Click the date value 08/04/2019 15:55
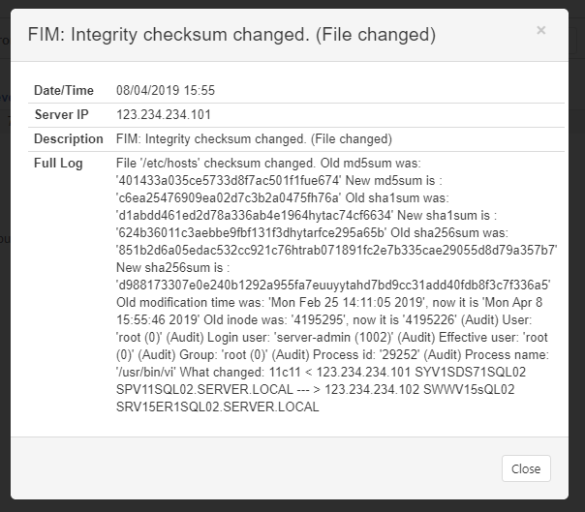Screen dimensions: 585x512 point(166,90)
